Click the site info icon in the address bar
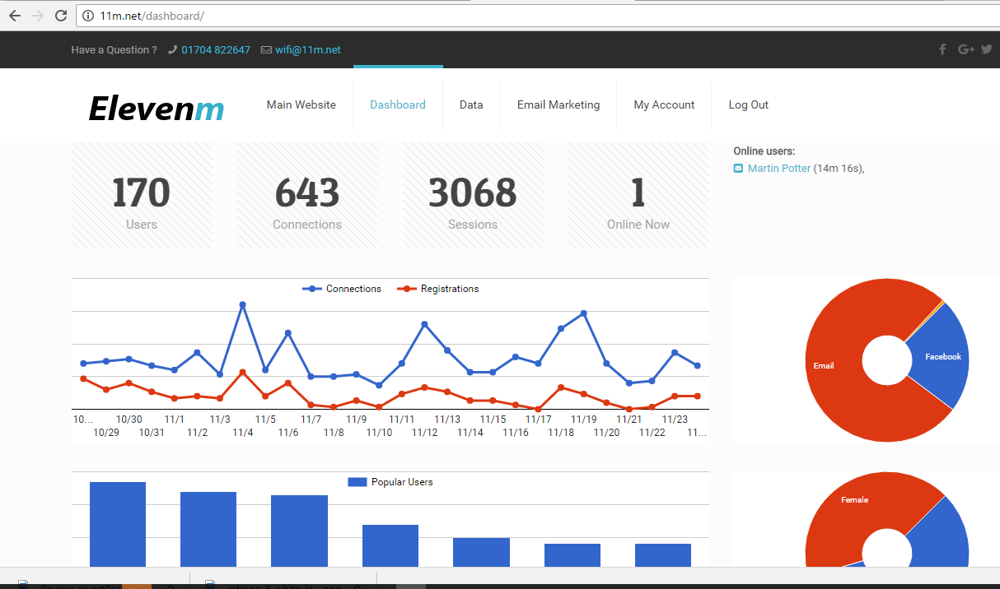This screenshot has width=1000, height=589. pos(90,16)
